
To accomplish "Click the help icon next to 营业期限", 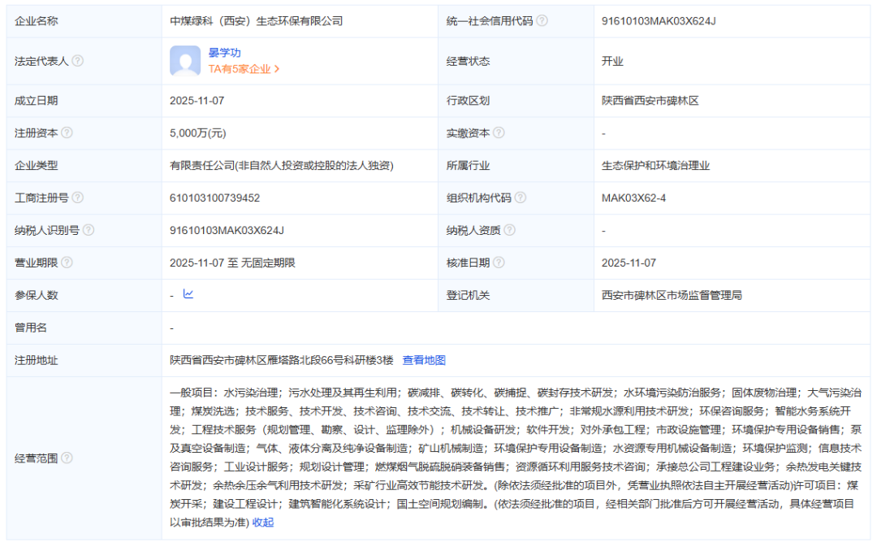I will coord(66,263).
